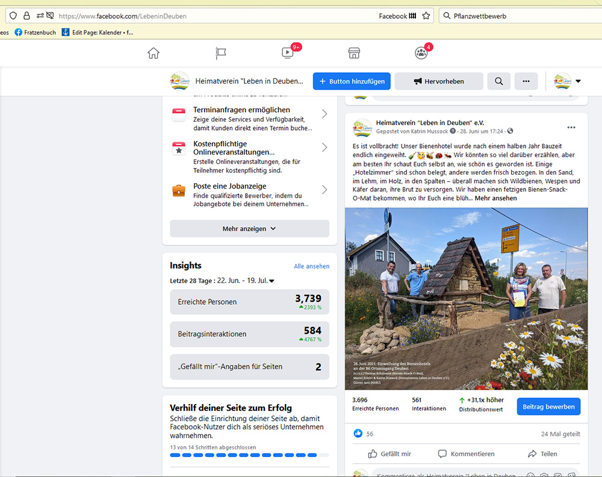Open the Pages flag icon

point(220,53)
